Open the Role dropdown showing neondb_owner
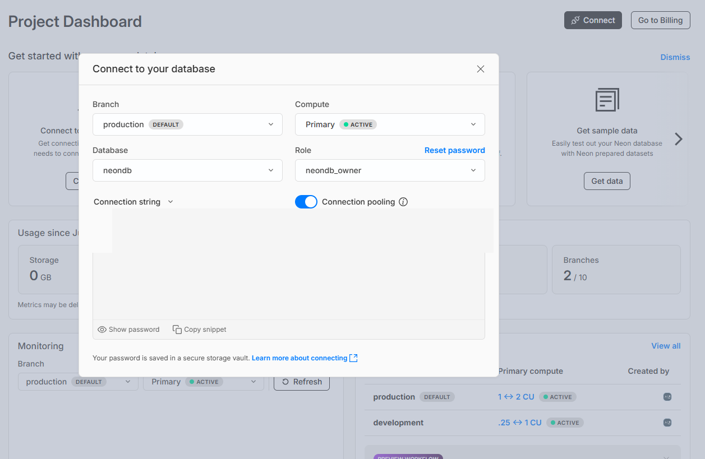This screenshot has width=705, height=459. tap(390, 170)
